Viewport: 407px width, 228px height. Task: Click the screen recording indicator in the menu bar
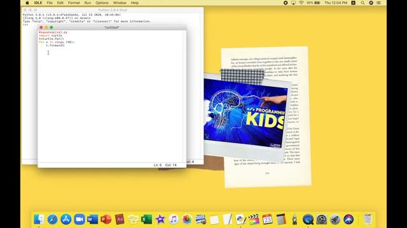coord(286,3)
